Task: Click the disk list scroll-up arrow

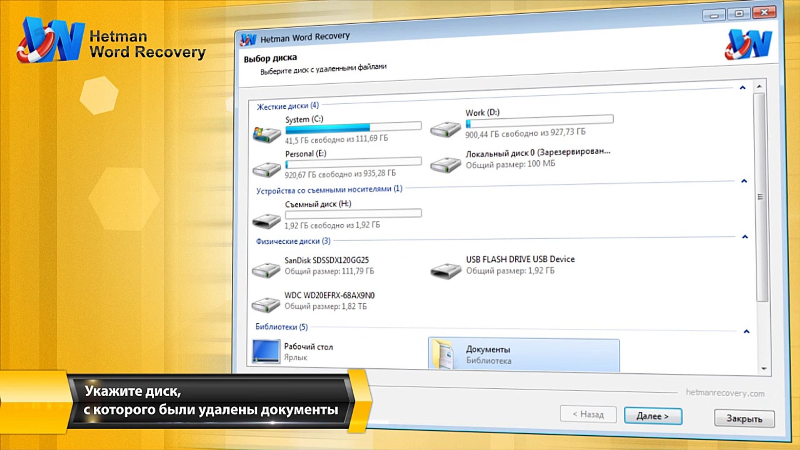Action: [759, 86]
